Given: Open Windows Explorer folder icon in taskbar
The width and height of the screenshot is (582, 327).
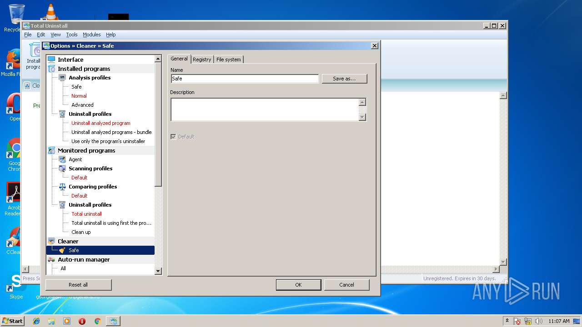Looking at the screenshot, I should 51,321.
